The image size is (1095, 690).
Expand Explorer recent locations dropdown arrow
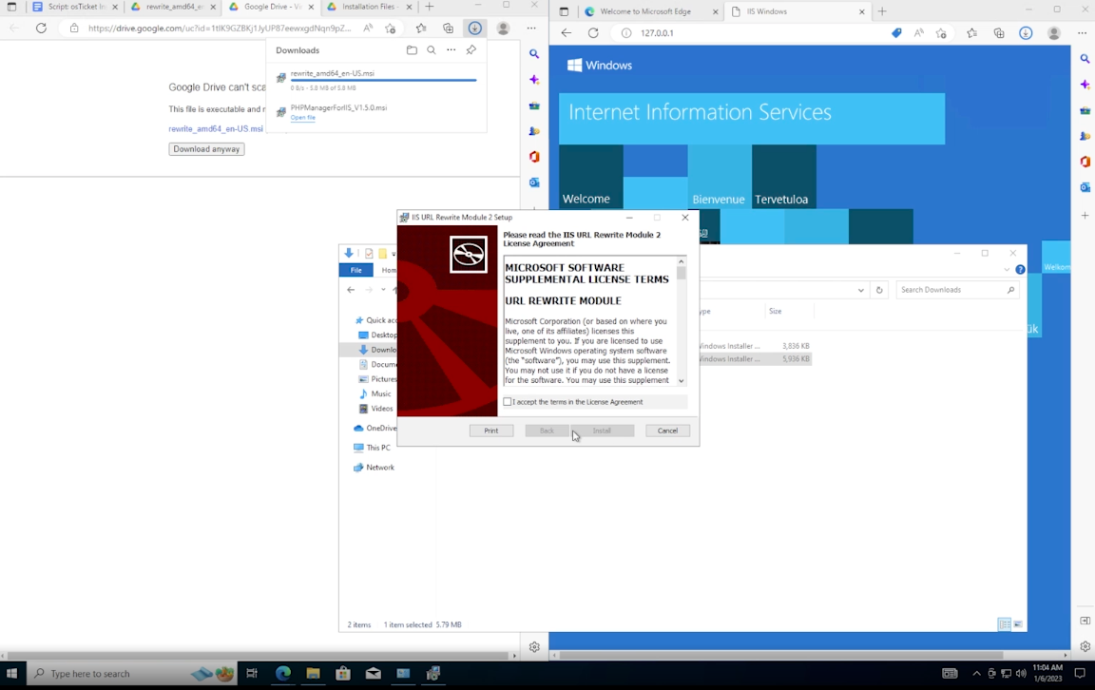pos(383,290)
